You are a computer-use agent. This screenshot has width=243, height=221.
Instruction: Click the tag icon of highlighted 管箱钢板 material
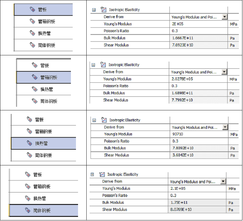point(34,77)
